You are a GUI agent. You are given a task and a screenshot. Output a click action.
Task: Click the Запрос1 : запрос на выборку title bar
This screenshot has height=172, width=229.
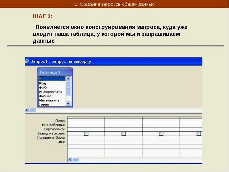click(x=114, y=61)
